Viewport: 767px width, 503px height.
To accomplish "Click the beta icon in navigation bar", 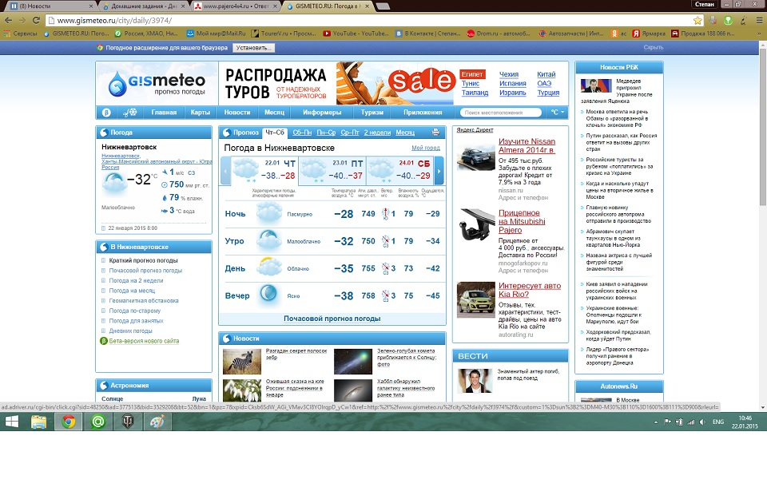I will [x=107, y=113].
